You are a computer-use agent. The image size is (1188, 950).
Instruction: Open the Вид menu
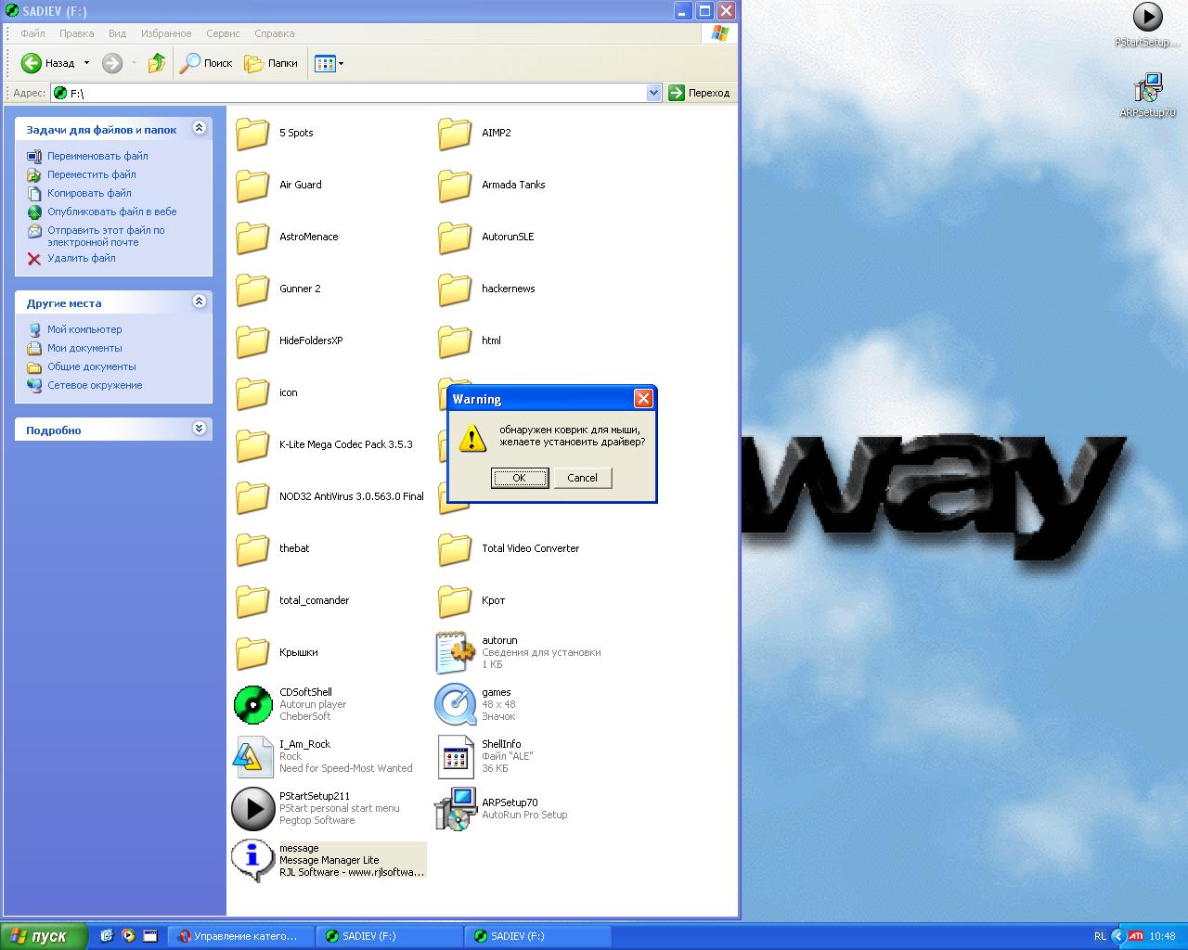coord(117,33)
